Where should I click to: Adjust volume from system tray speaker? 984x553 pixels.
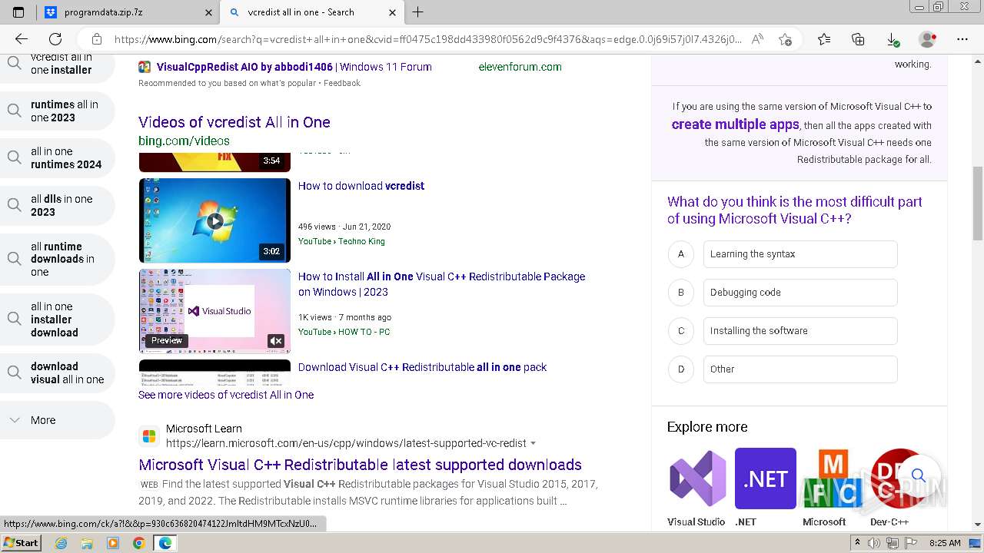pos(876,543)
